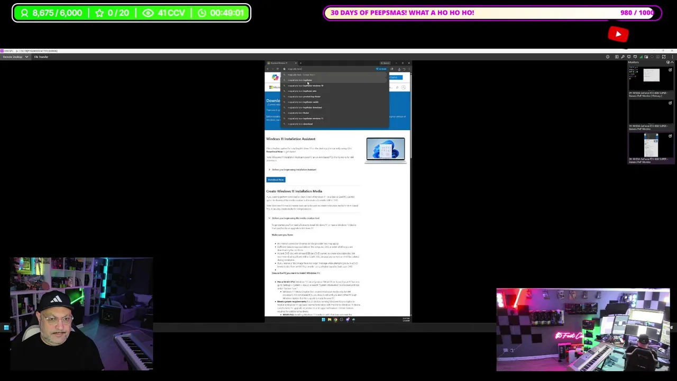Toggle fullscreen with the expand arrows icon
The width and height of the screenshot is (677, 381).
664,57
